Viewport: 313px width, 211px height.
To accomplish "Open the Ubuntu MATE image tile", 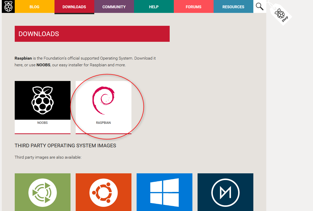I will (x=43, y=192).
